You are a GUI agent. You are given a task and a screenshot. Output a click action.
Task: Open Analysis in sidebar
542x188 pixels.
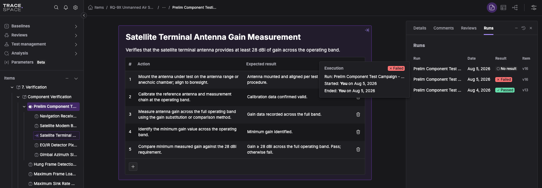point(20,53)
